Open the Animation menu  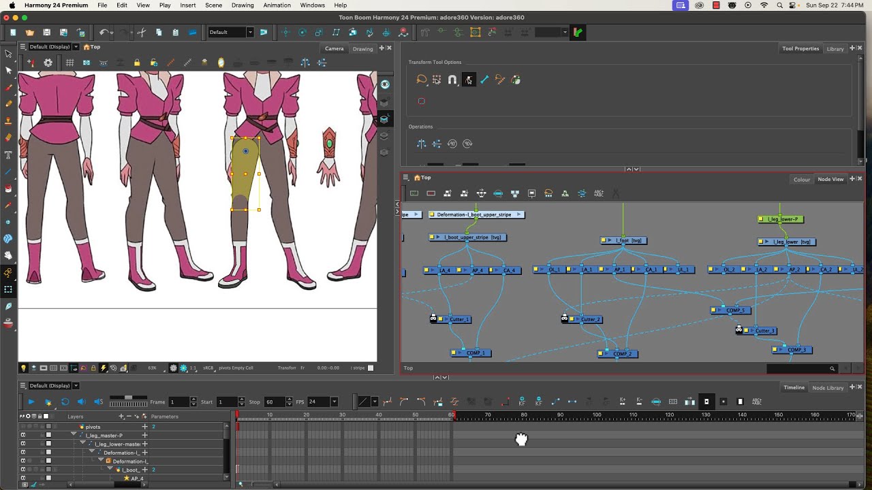277,5
